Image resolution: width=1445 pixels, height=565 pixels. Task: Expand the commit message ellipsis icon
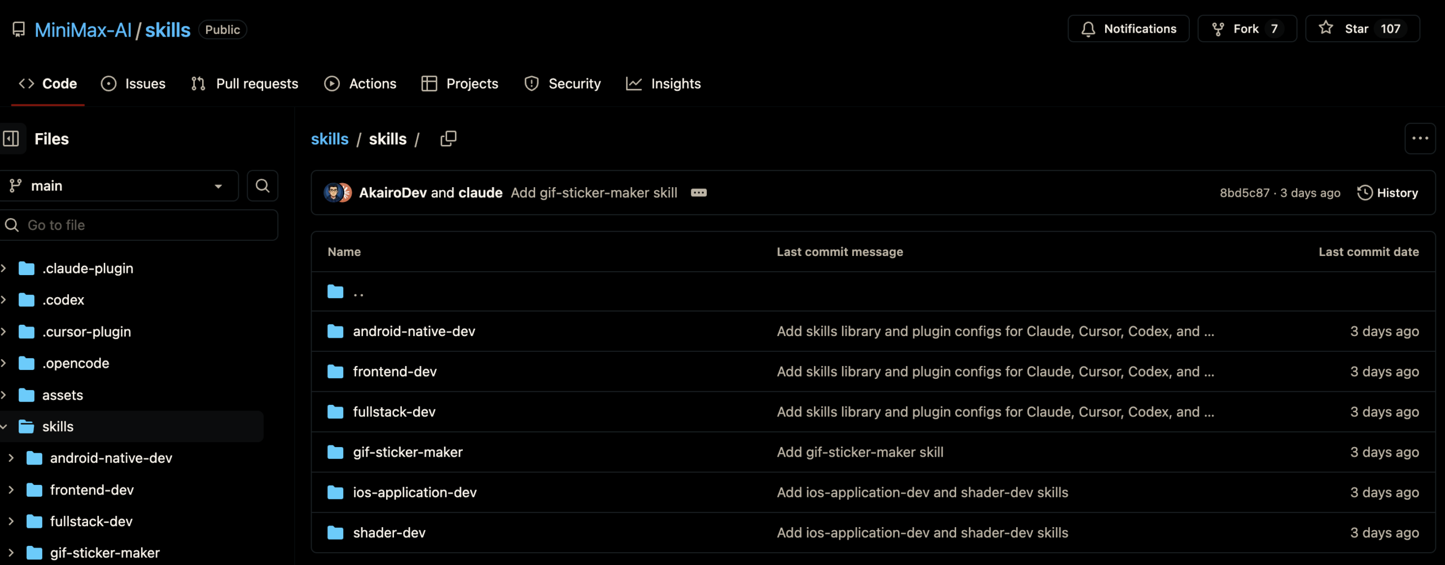coord(699,193)
